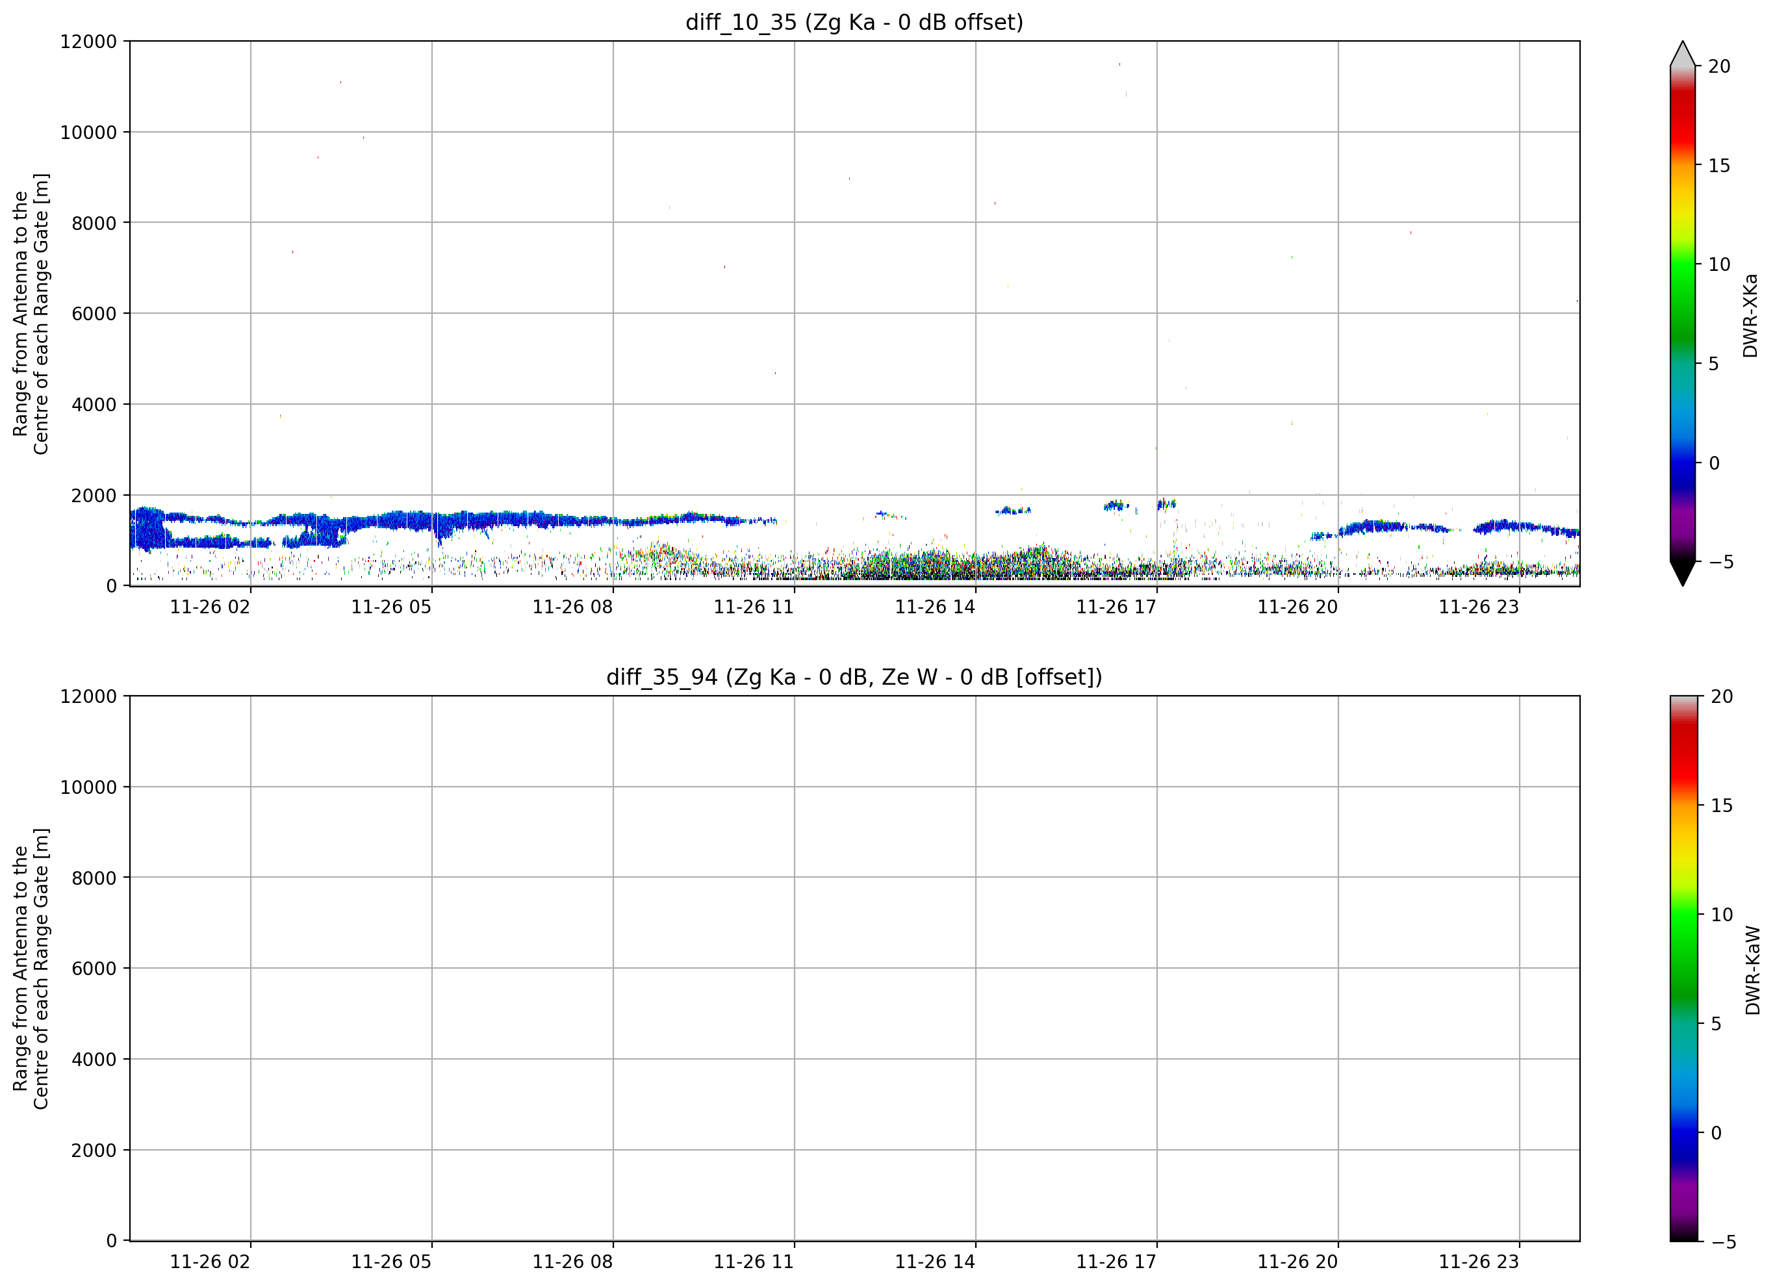Click the bottom plot's "11-26 23" time label
This screenshot has height=1285, width=1775.
pyautogui.click(x=1479, y=1262)
